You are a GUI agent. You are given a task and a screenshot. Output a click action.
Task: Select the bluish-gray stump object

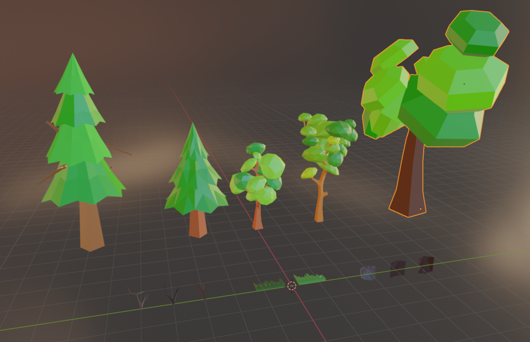point(368,273)
